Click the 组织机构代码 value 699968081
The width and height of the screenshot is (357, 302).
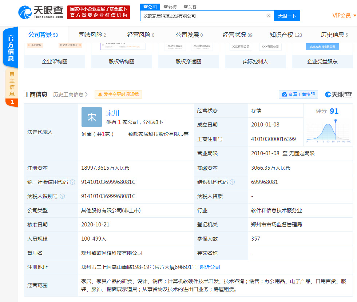click(x=264, y=182)
